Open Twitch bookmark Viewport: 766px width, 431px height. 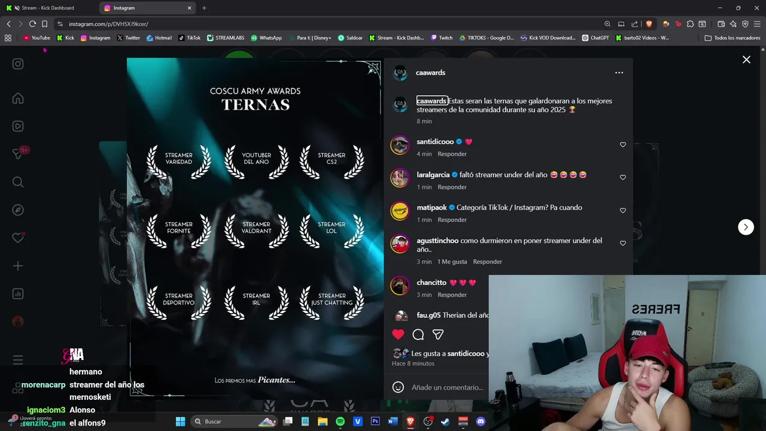442,38
